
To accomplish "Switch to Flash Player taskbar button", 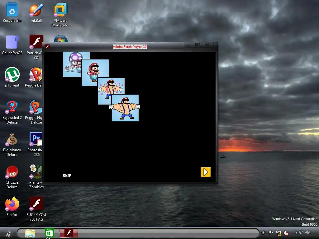I will coord(69,233).
